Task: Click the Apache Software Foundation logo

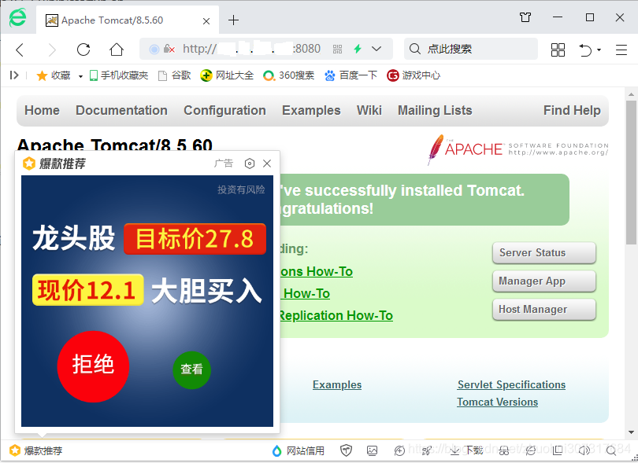Action: coord(517,149)
